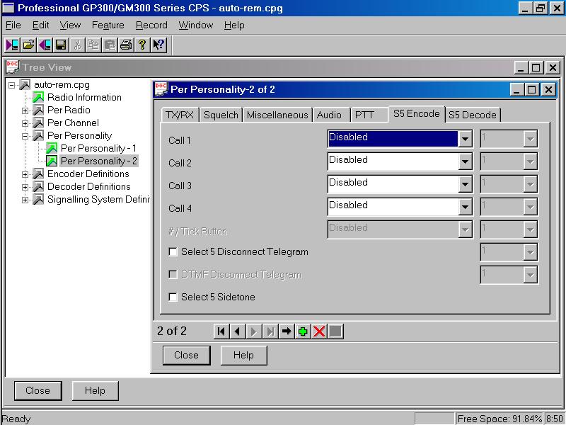The image size is (566, 425).
Task: Expand the Decoder Definitions tree node
Action: [x=25, y=187]
